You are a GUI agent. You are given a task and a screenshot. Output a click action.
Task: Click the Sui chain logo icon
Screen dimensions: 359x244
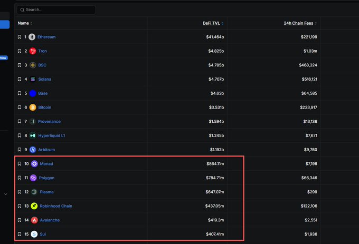pyautogui.click(x=34, y=234)
